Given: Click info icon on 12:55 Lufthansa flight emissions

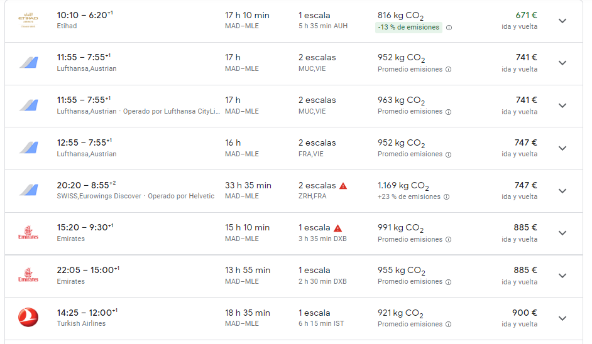Looking at the screenshot, I should coord(448,154).
